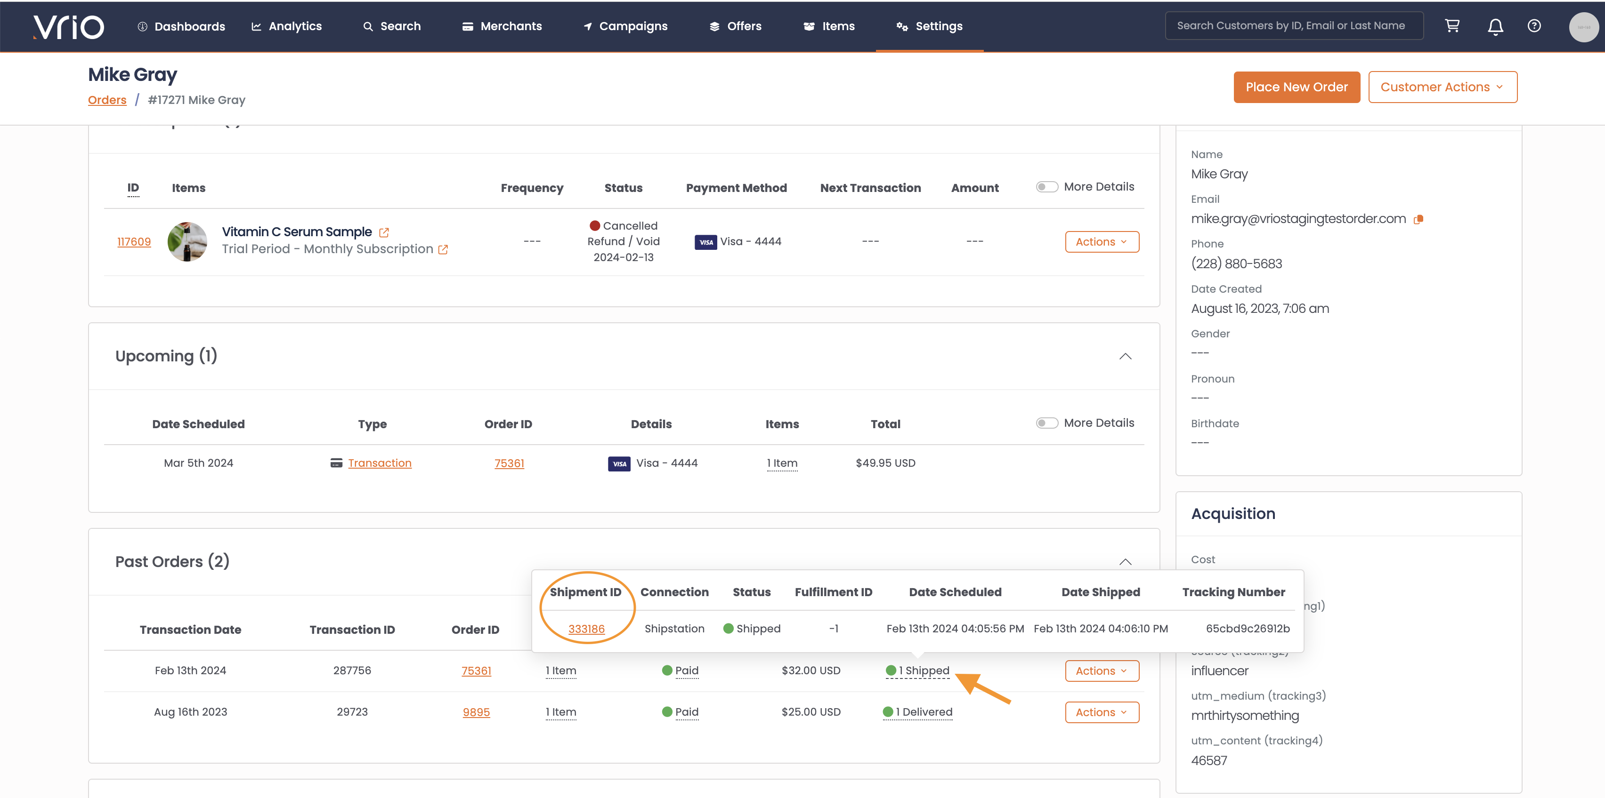This screenshot has height=798, width=1605.
Task: Open the Items menu
Action: (x=829, y=26)
